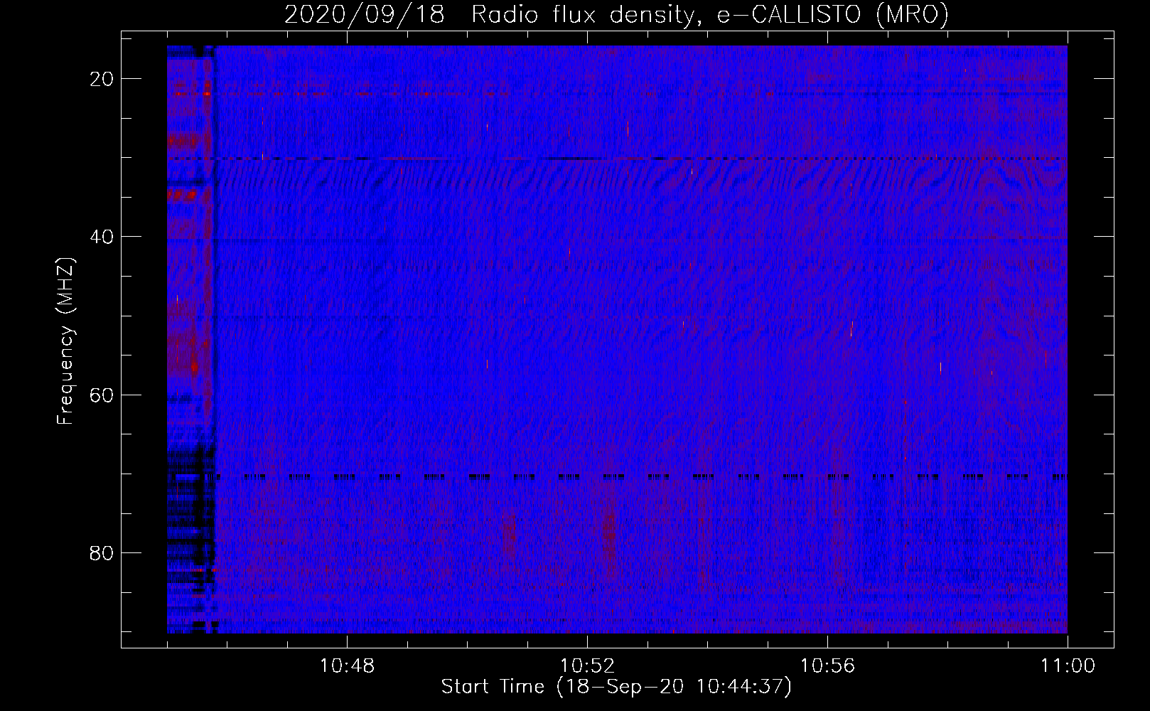The width and height of the screenshot is (1150, 711).
Task: Click the 40 MHz frequency tick label
Action: point(102,237)
